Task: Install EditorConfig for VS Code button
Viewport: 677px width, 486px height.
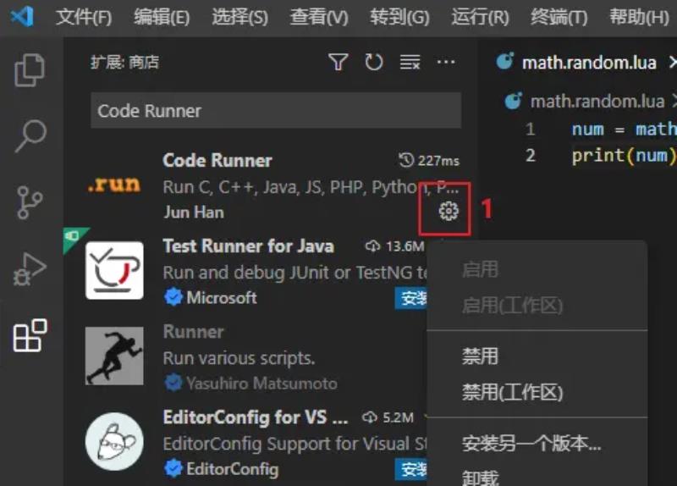Action: click(411, 469)
